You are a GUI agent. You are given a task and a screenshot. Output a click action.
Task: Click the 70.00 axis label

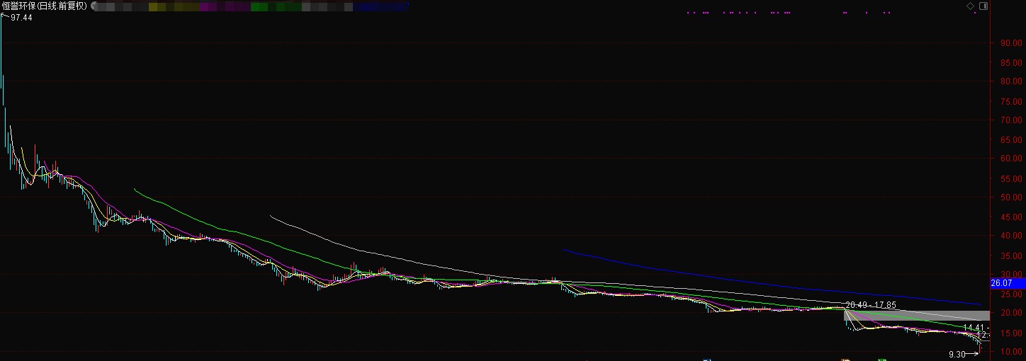pos(1010,120)
